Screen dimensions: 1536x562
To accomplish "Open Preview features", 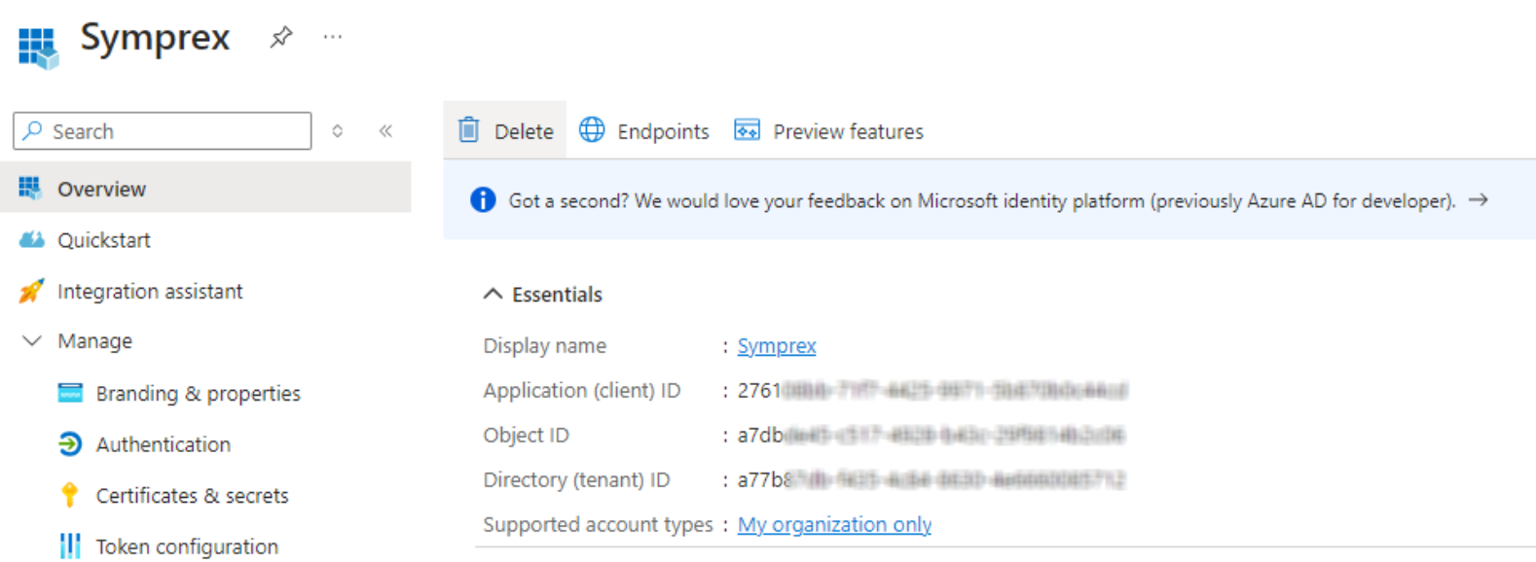I will (x=829, y=130).
